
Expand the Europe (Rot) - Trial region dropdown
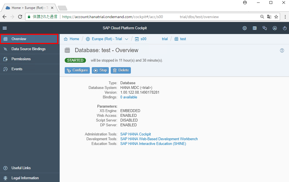pyautogui.click(x=126, y=39)
